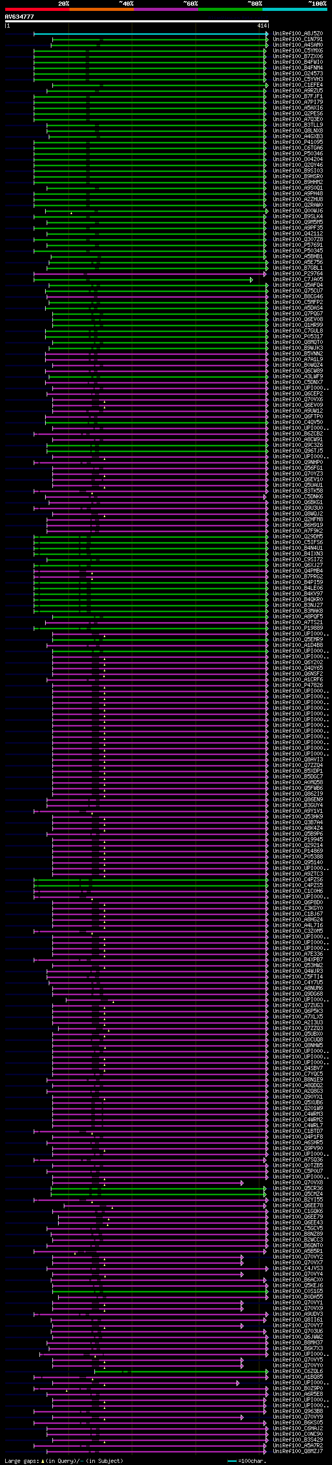Viewport: 332px width, 1465px height.
Task: Select the UniRef100_Q6CEP2 row label
Action: (x=298, y=393)
